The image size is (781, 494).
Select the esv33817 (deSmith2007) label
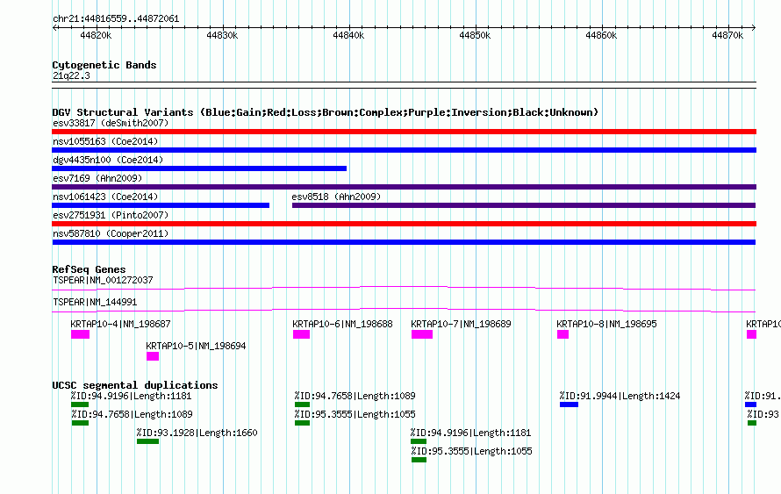(x=111, y=123)
